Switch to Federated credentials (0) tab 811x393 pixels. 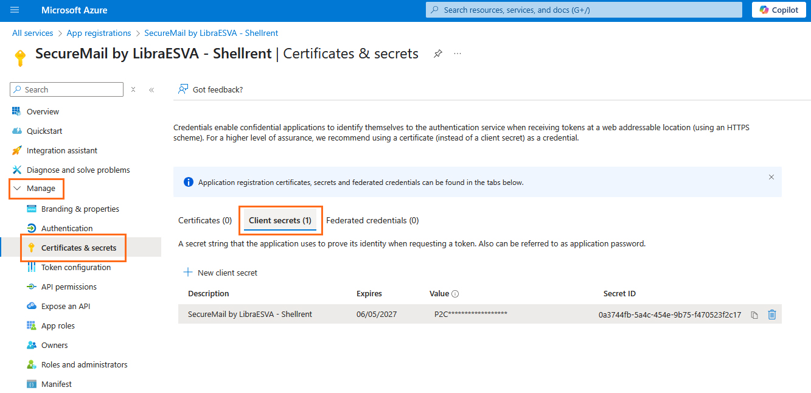(x=372, y=220)
